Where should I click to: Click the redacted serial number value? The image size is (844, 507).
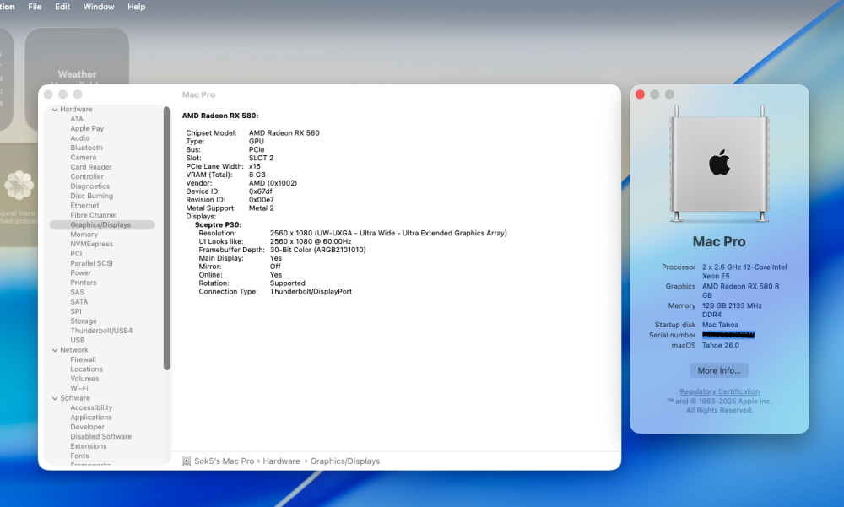tap(728, 335)
